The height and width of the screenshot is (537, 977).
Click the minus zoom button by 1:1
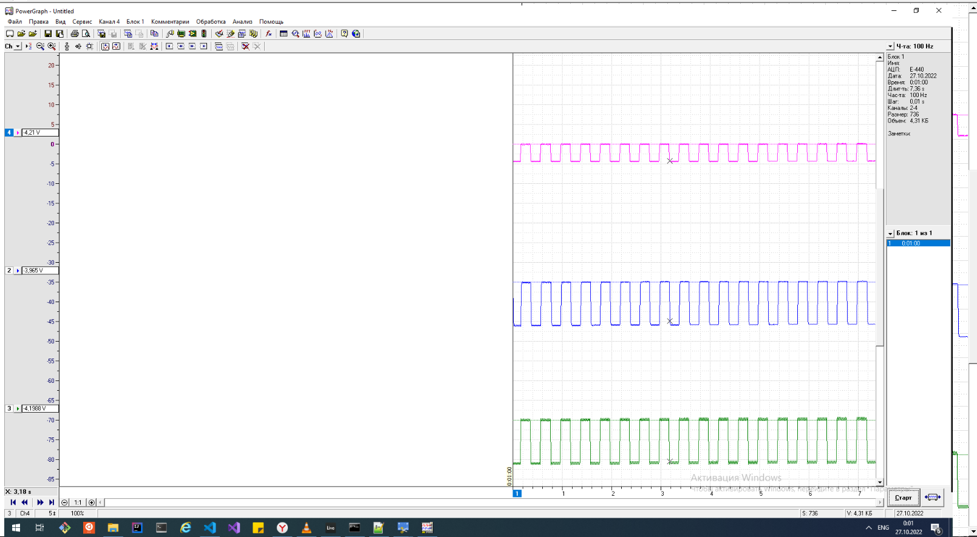click(x=65, y=502)
